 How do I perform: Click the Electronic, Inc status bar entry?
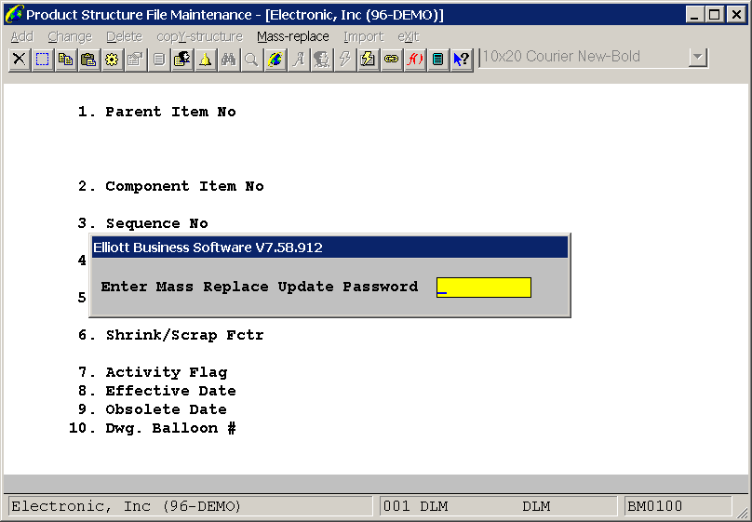(x=191, y=506)
